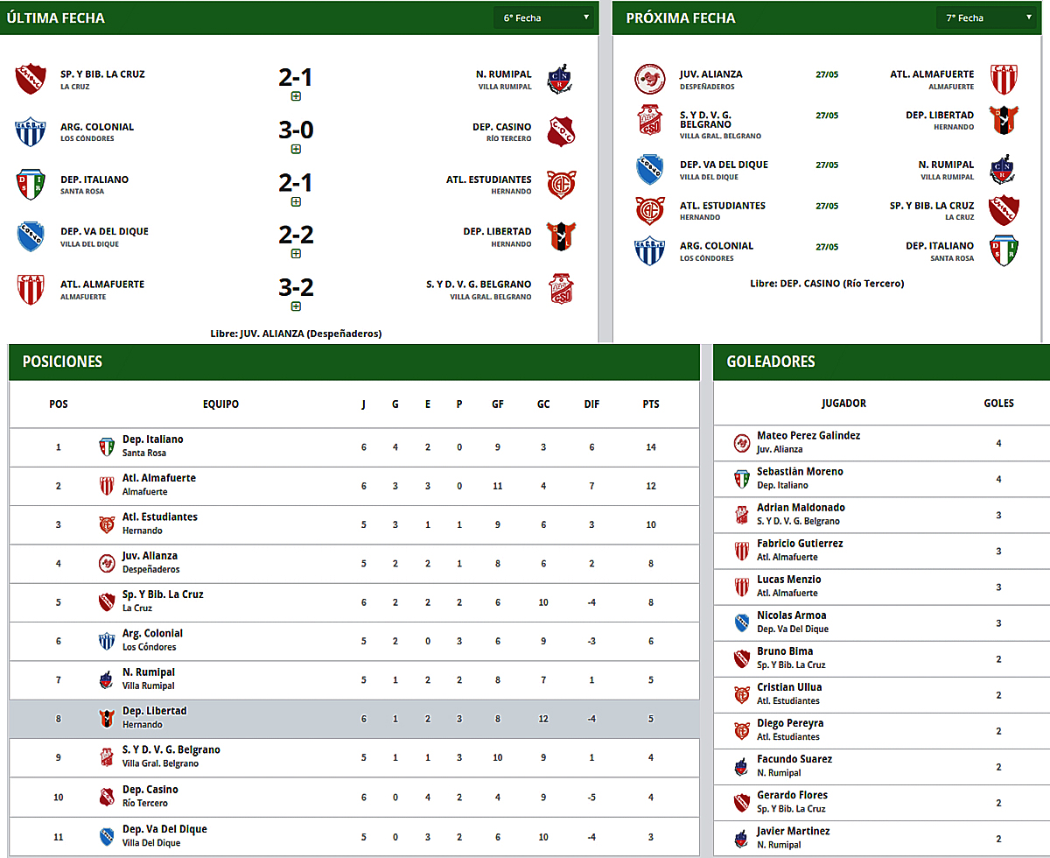This screenshot has height=858, width=1050.
Task: Click Nicolas Armoa's Va Del Dique crest
Action: 742,622
